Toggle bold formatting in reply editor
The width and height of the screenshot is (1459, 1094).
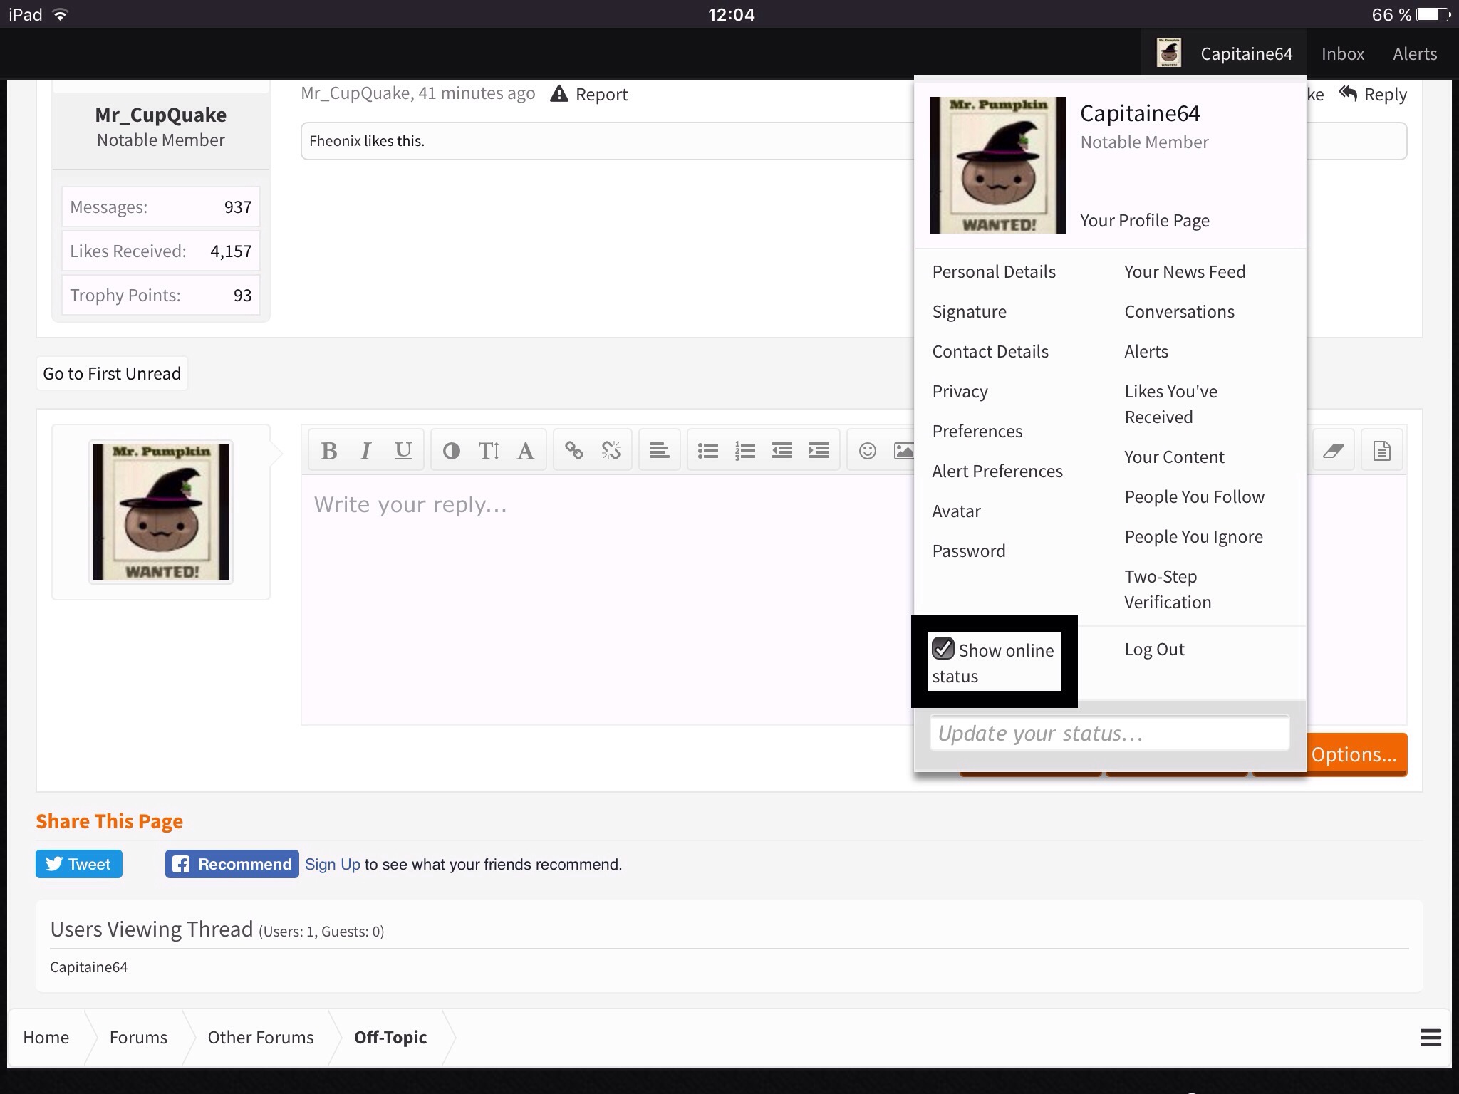329,451
